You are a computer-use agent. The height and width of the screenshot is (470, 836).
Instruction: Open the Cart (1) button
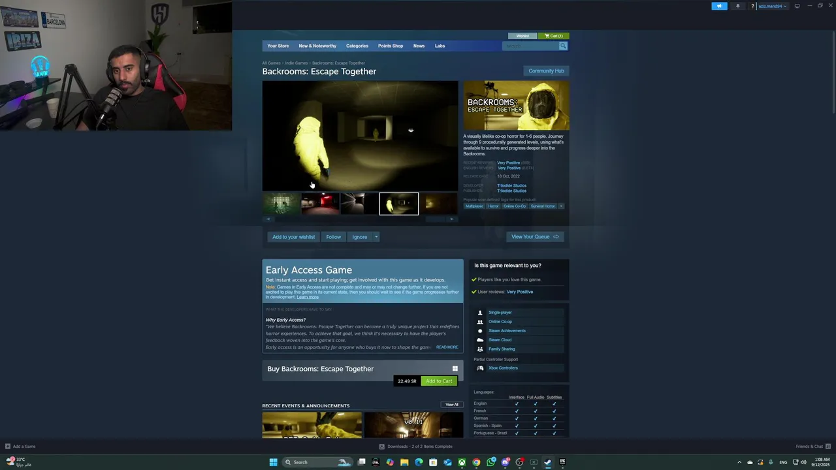point(554,36)
